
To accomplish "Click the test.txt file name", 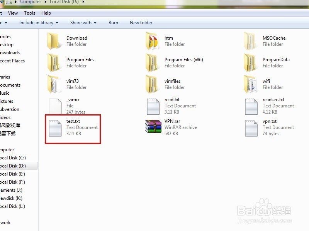I will point(73,121).
